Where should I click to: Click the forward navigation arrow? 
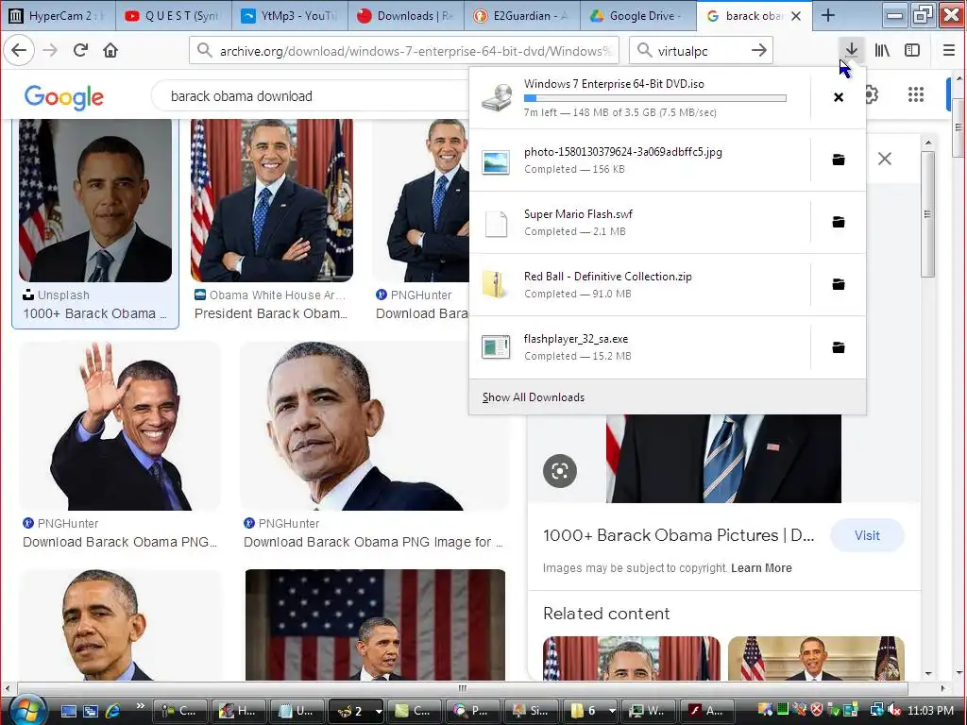tap(51, 50)
